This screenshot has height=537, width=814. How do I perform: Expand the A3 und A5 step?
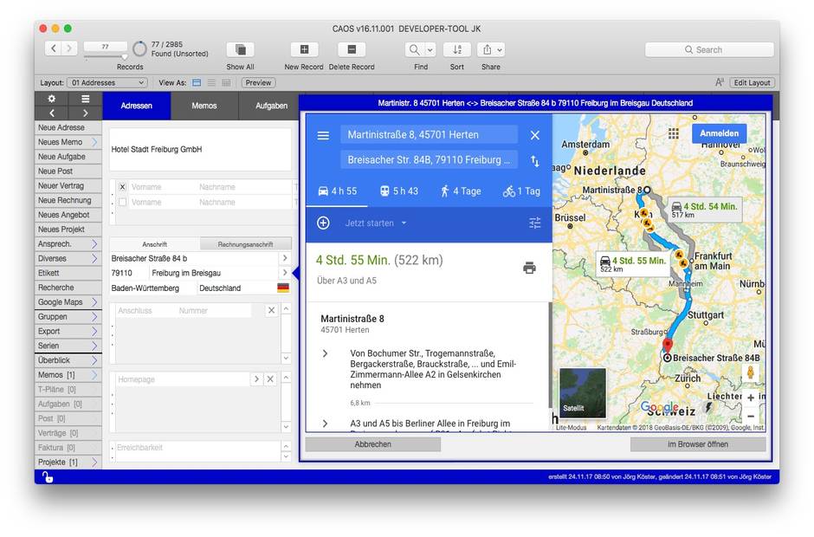tap(325, 424)
